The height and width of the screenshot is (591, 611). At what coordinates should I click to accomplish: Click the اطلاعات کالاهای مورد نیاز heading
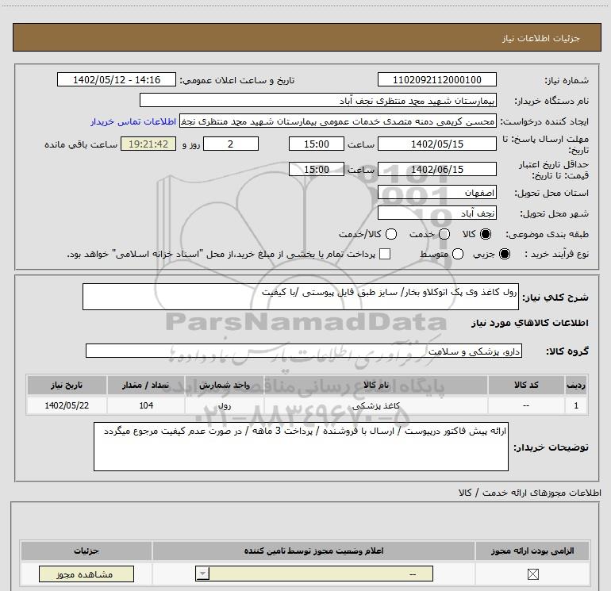click(x=529, y=323)
